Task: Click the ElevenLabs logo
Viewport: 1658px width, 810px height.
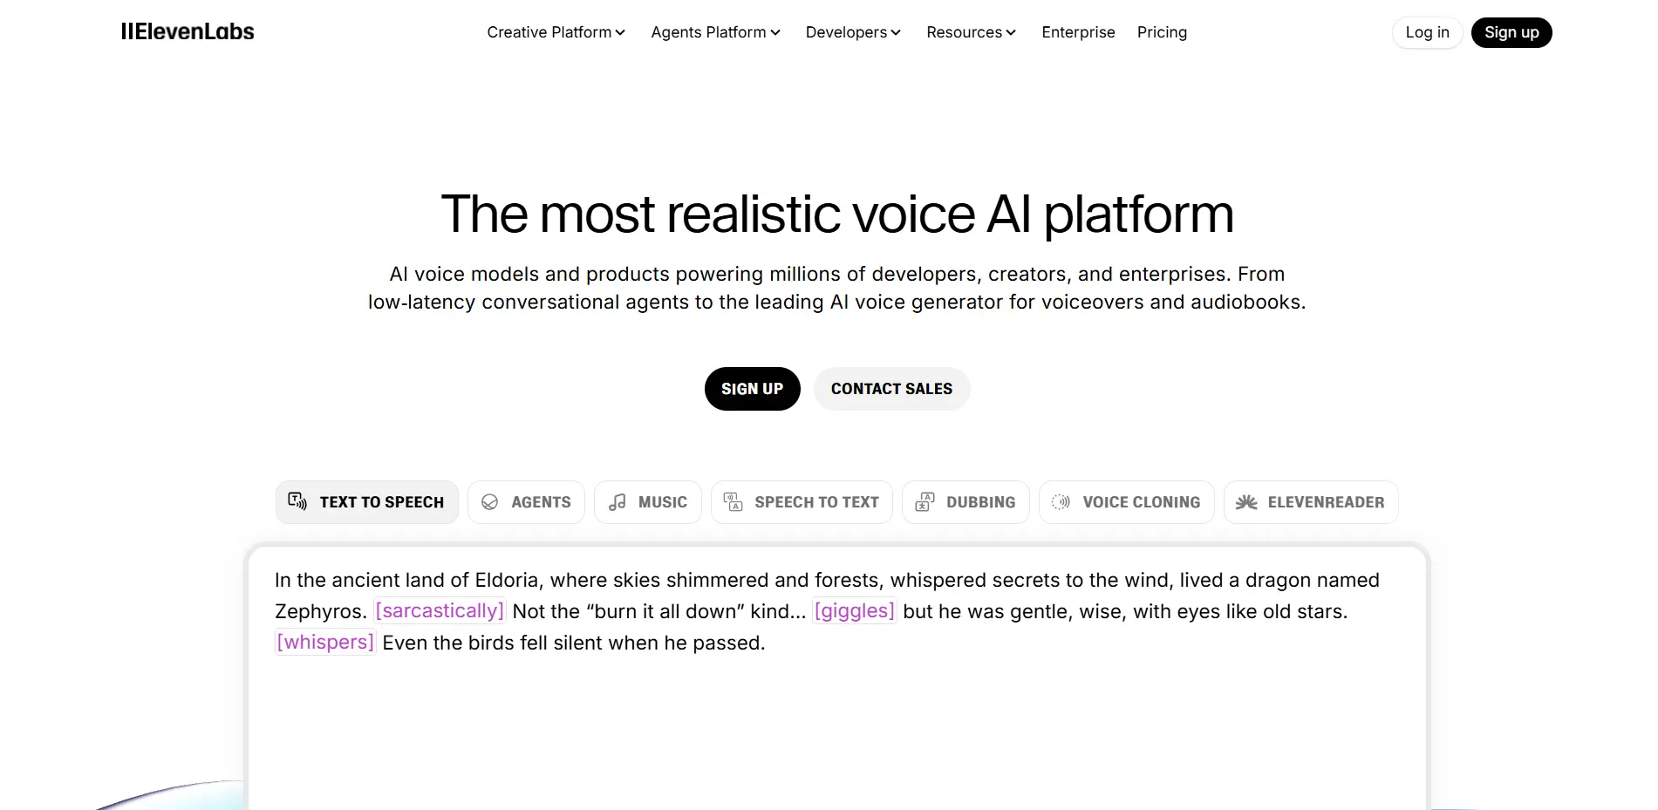Action: (188, 32)
